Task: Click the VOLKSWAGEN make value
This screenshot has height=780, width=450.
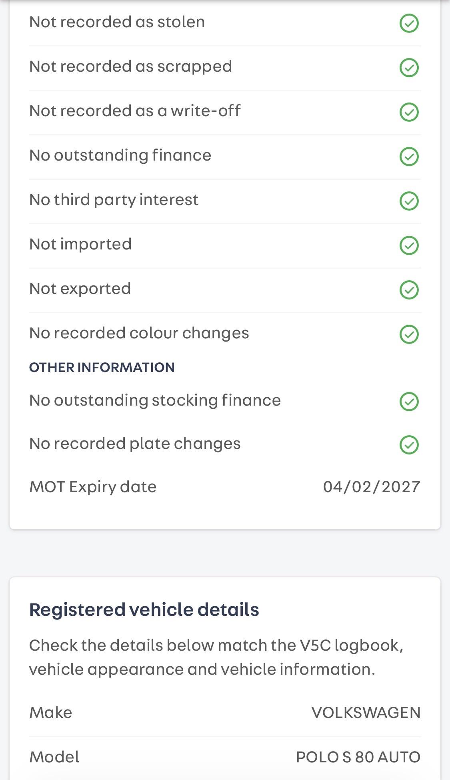Action: click(366, 713)
